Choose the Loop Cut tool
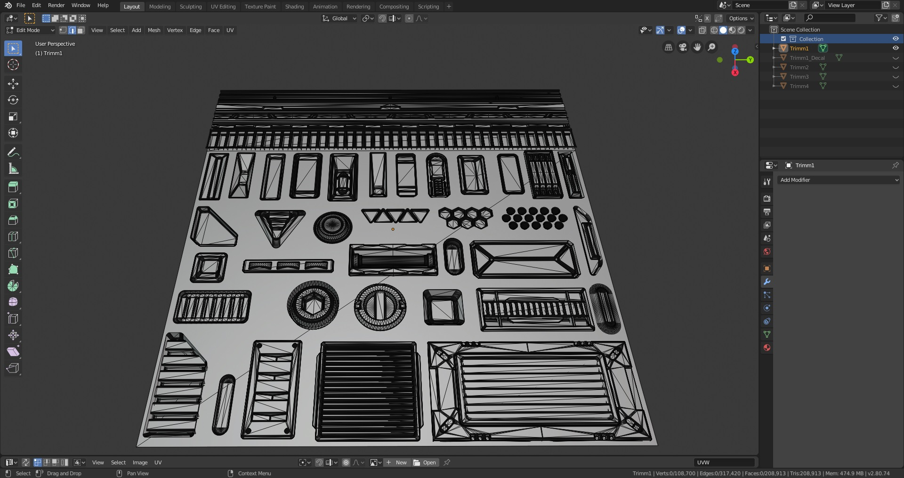904x478 pixels. (x=13, y=237)
